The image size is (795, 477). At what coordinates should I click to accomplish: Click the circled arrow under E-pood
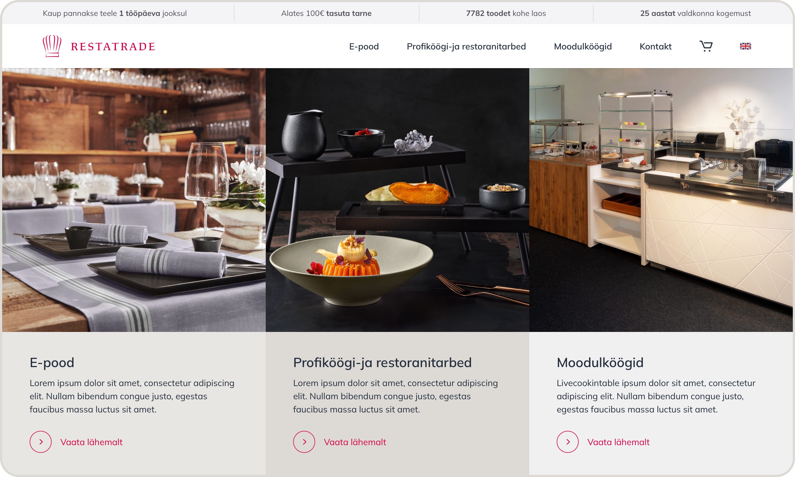(41, 442)
